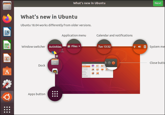Click the system menu status icons bubble

[140, 47]
